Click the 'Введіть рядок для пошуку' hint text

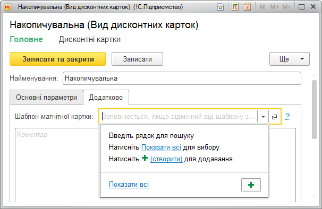tap(151, 136)
